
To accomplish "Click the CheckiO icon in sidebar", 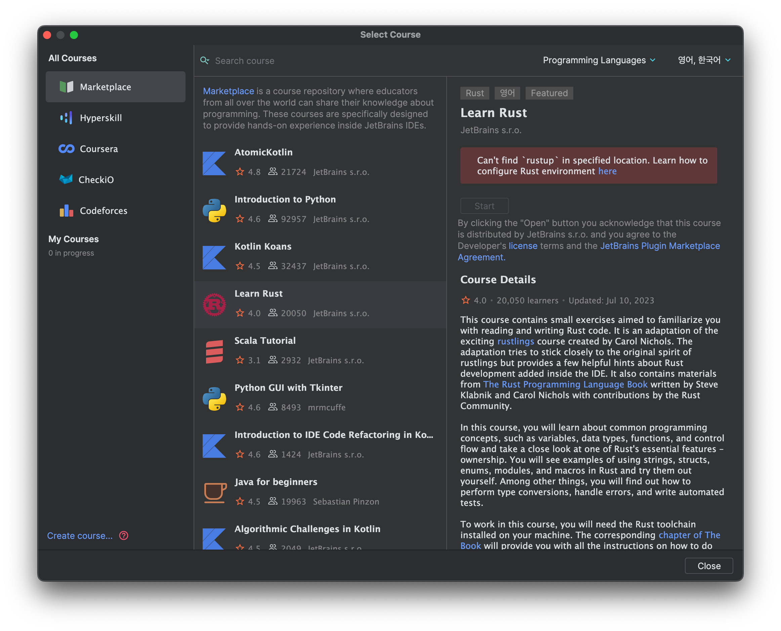I will click(x=66, y=179).
